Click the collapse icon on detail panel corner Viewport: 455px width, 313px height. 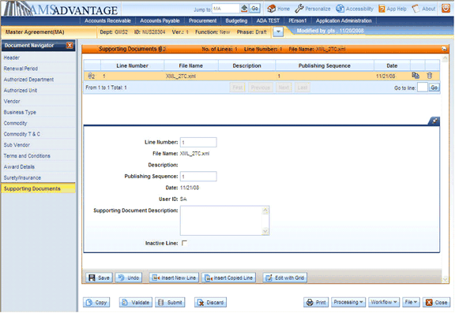tap(434, 121)
